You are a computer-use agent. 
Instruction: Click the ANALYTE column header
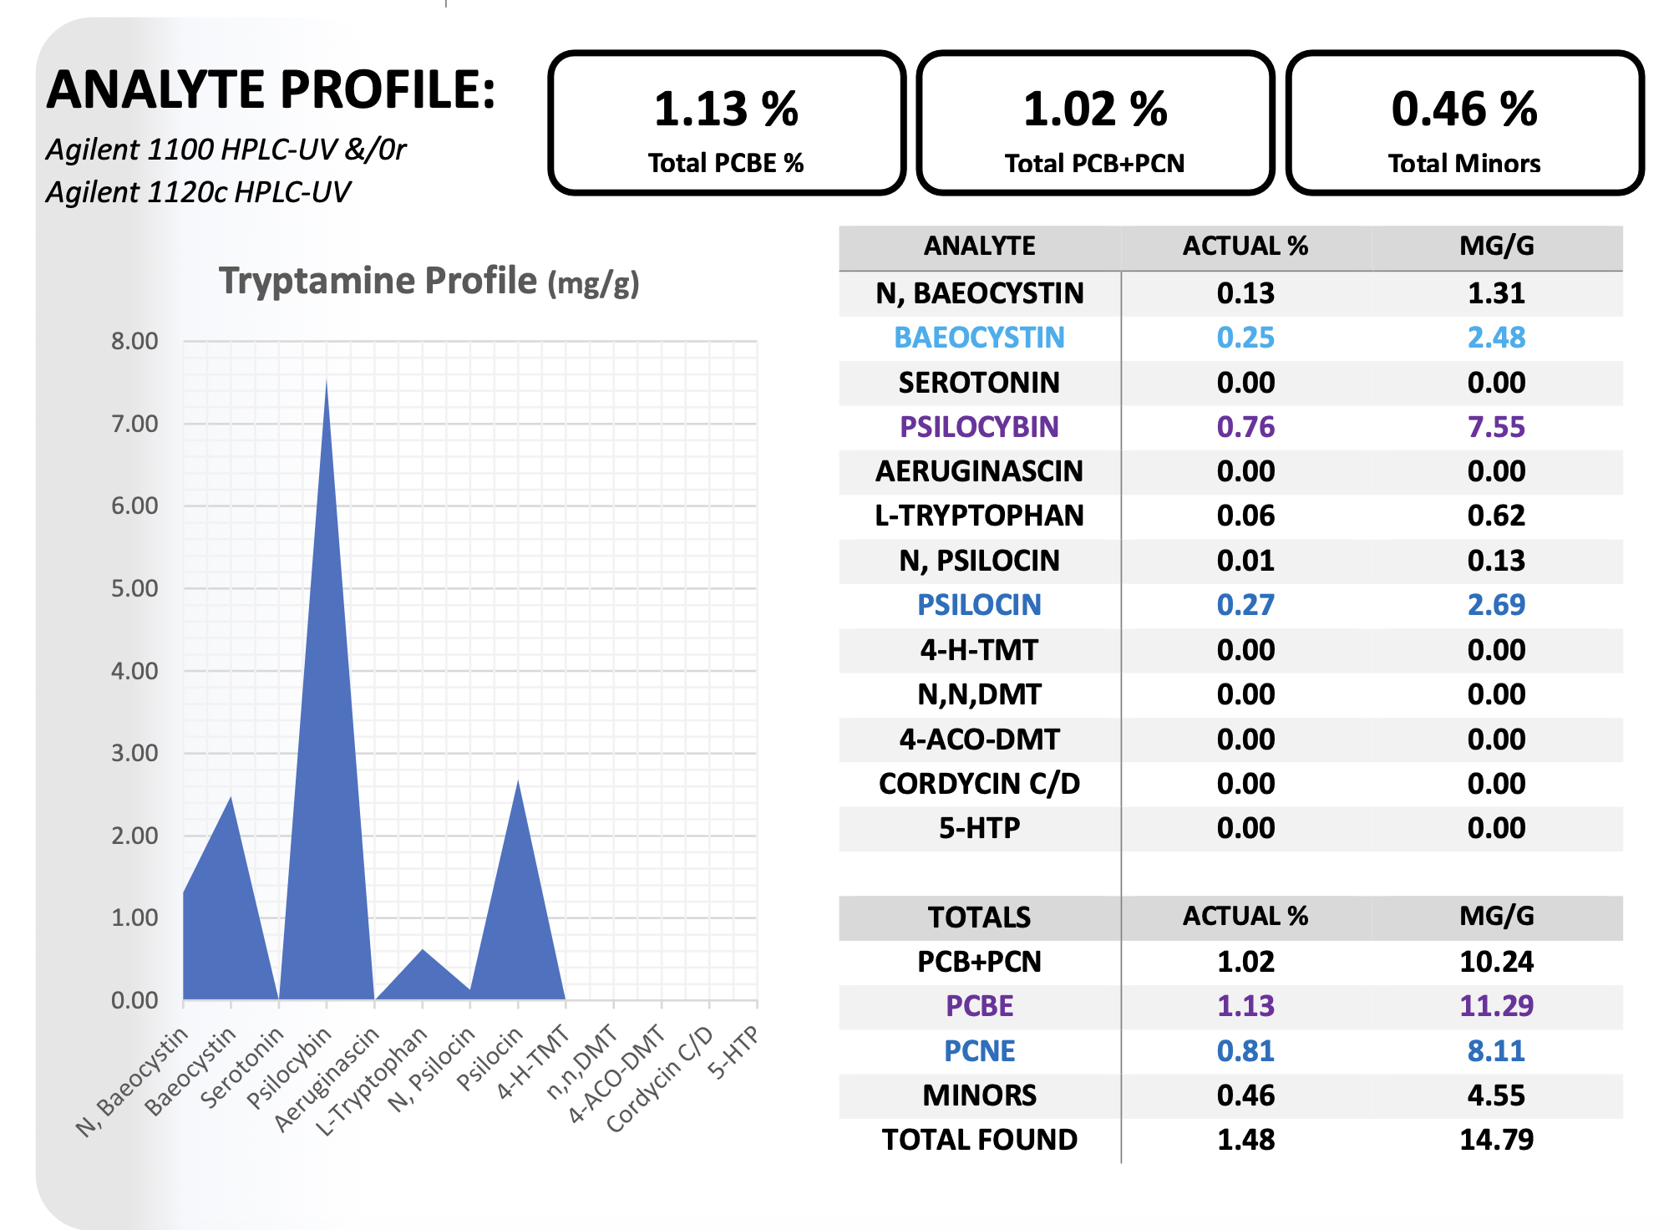979,247
